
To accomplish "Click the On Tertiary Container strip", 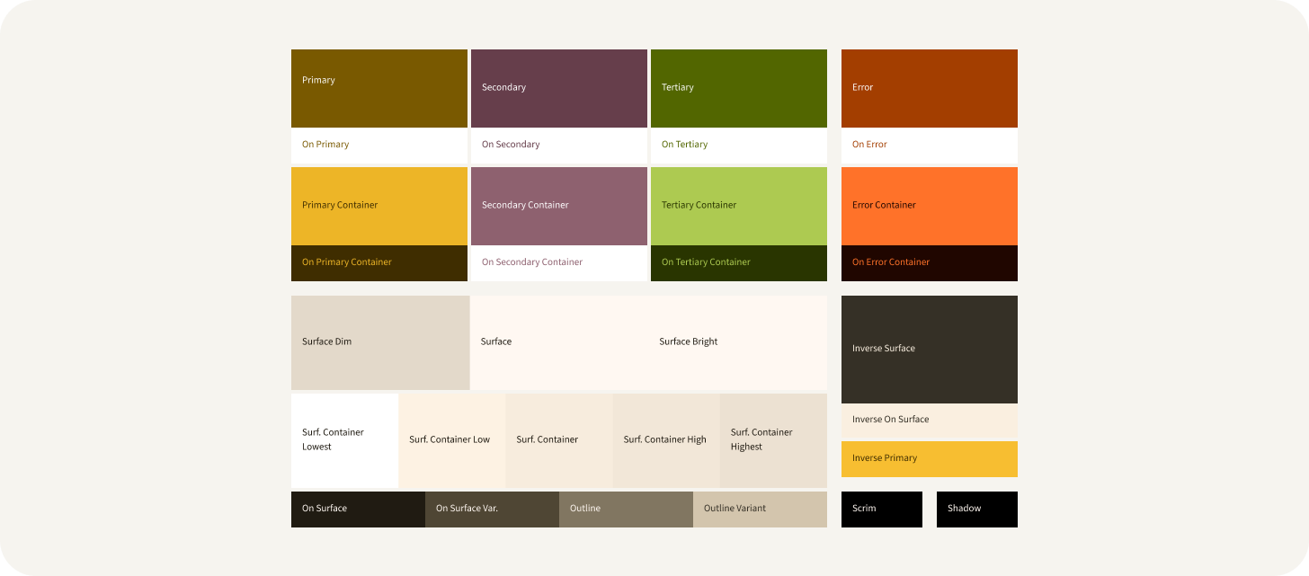I will [738, 262].
